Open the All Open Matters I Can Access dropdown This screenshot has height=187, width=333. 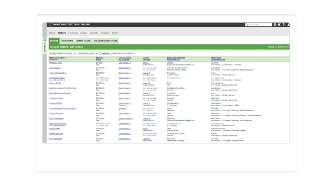click(x=62, y=54)
